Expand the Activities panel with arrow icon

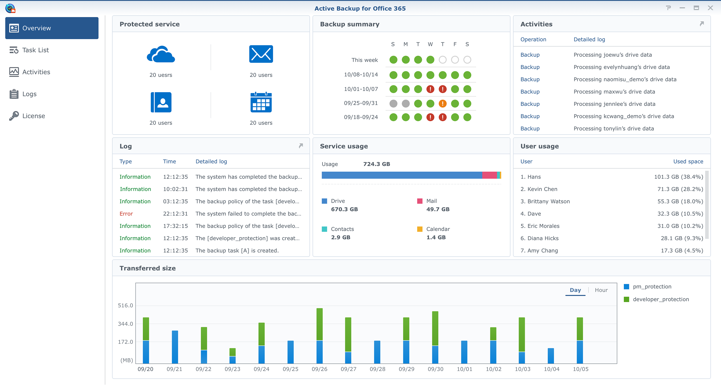[702, 24]
